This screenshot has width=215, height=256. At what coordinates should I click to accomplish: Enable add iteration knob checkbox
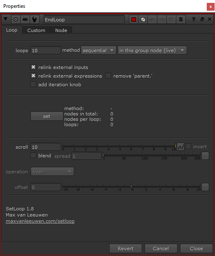33,84
